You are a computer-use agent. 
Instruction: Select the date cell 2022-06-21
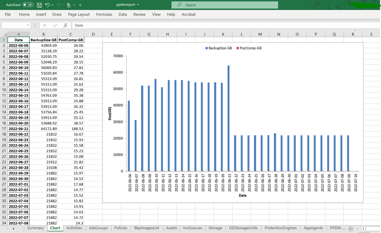(18, 129)
